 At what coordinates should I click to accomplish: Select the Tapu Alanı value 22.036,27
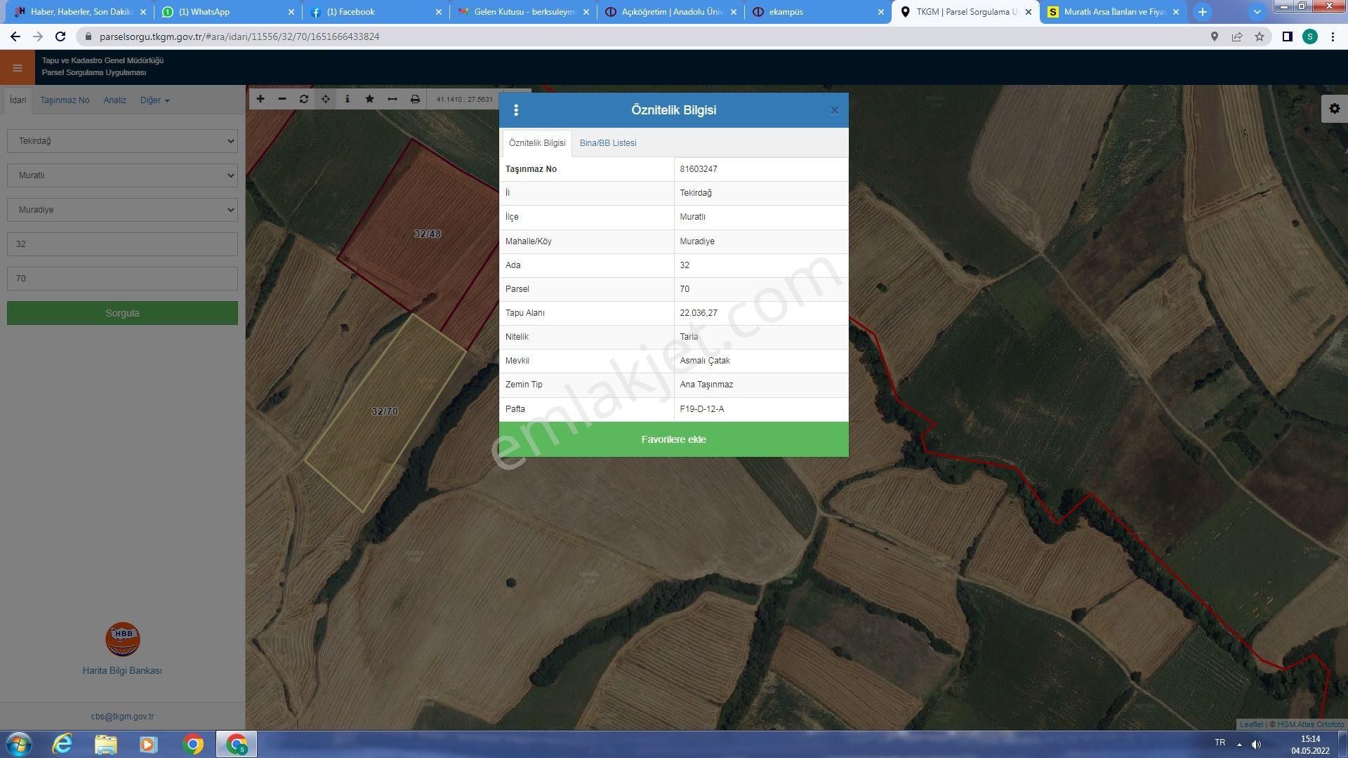(x=699, y=313)
